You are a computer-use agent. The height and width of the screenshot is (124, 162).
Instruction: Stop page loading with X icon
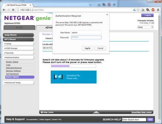13,10
